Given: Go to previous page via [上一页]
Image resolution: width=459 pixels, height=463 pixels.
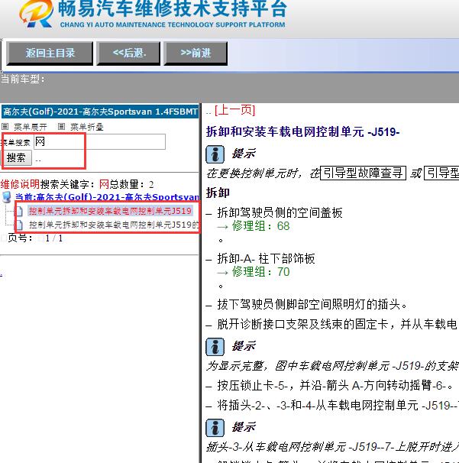Looking at the screenshot, I should point(234,110).
